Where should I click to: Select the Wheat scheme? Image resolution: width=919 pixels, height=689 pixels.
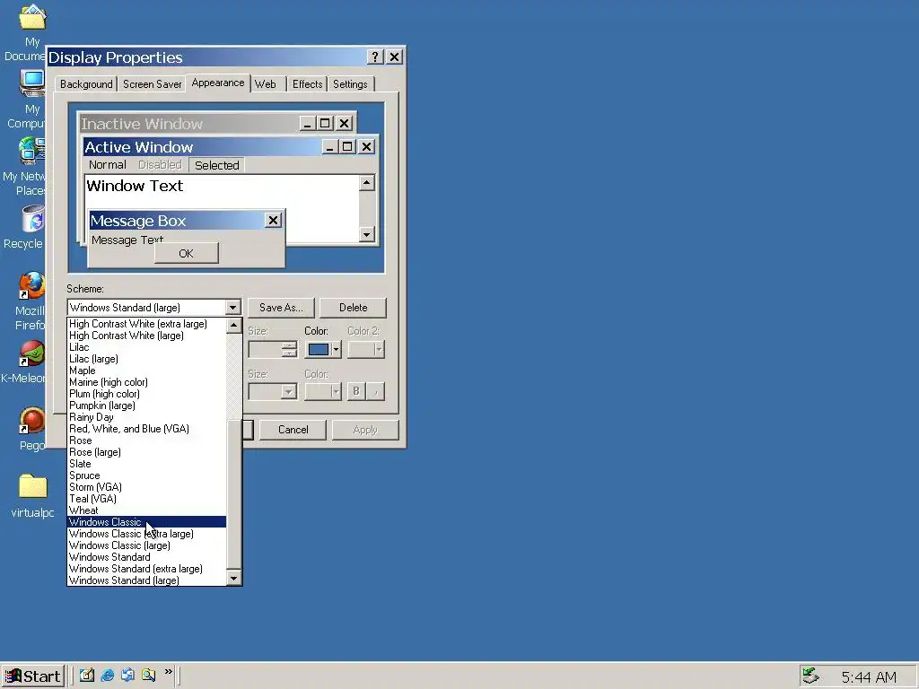(x=146, y=510)
